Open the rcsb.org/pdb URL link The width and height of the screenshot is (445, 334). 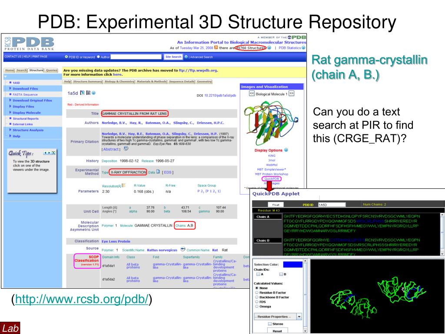click(82, 299)
